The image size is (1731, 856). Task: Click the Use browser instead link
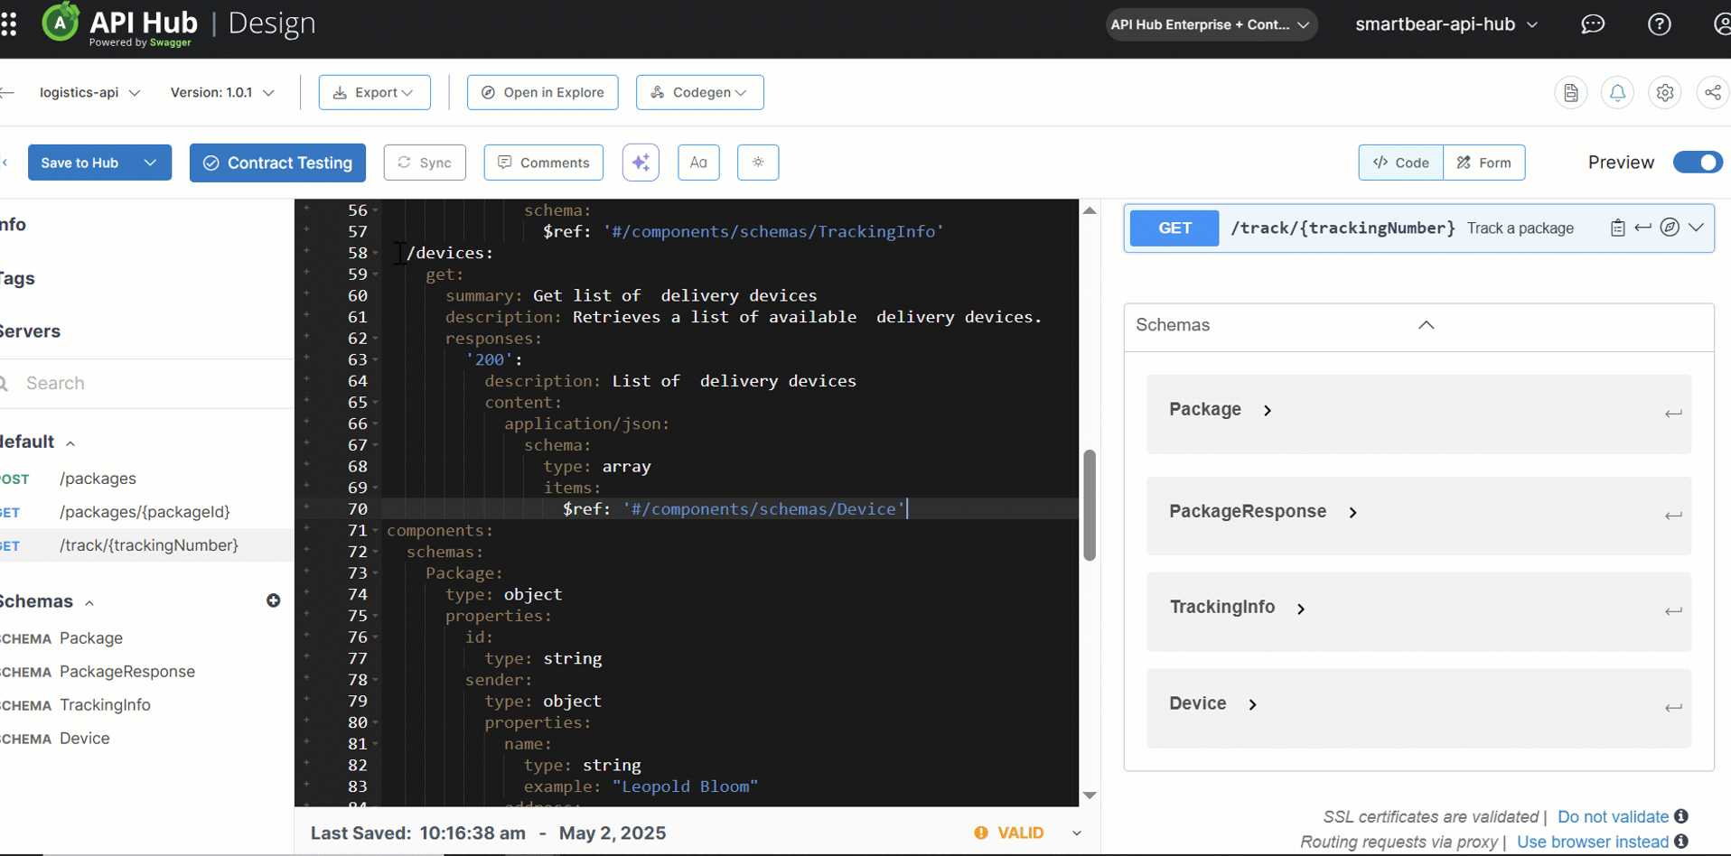coord(1593,842)
